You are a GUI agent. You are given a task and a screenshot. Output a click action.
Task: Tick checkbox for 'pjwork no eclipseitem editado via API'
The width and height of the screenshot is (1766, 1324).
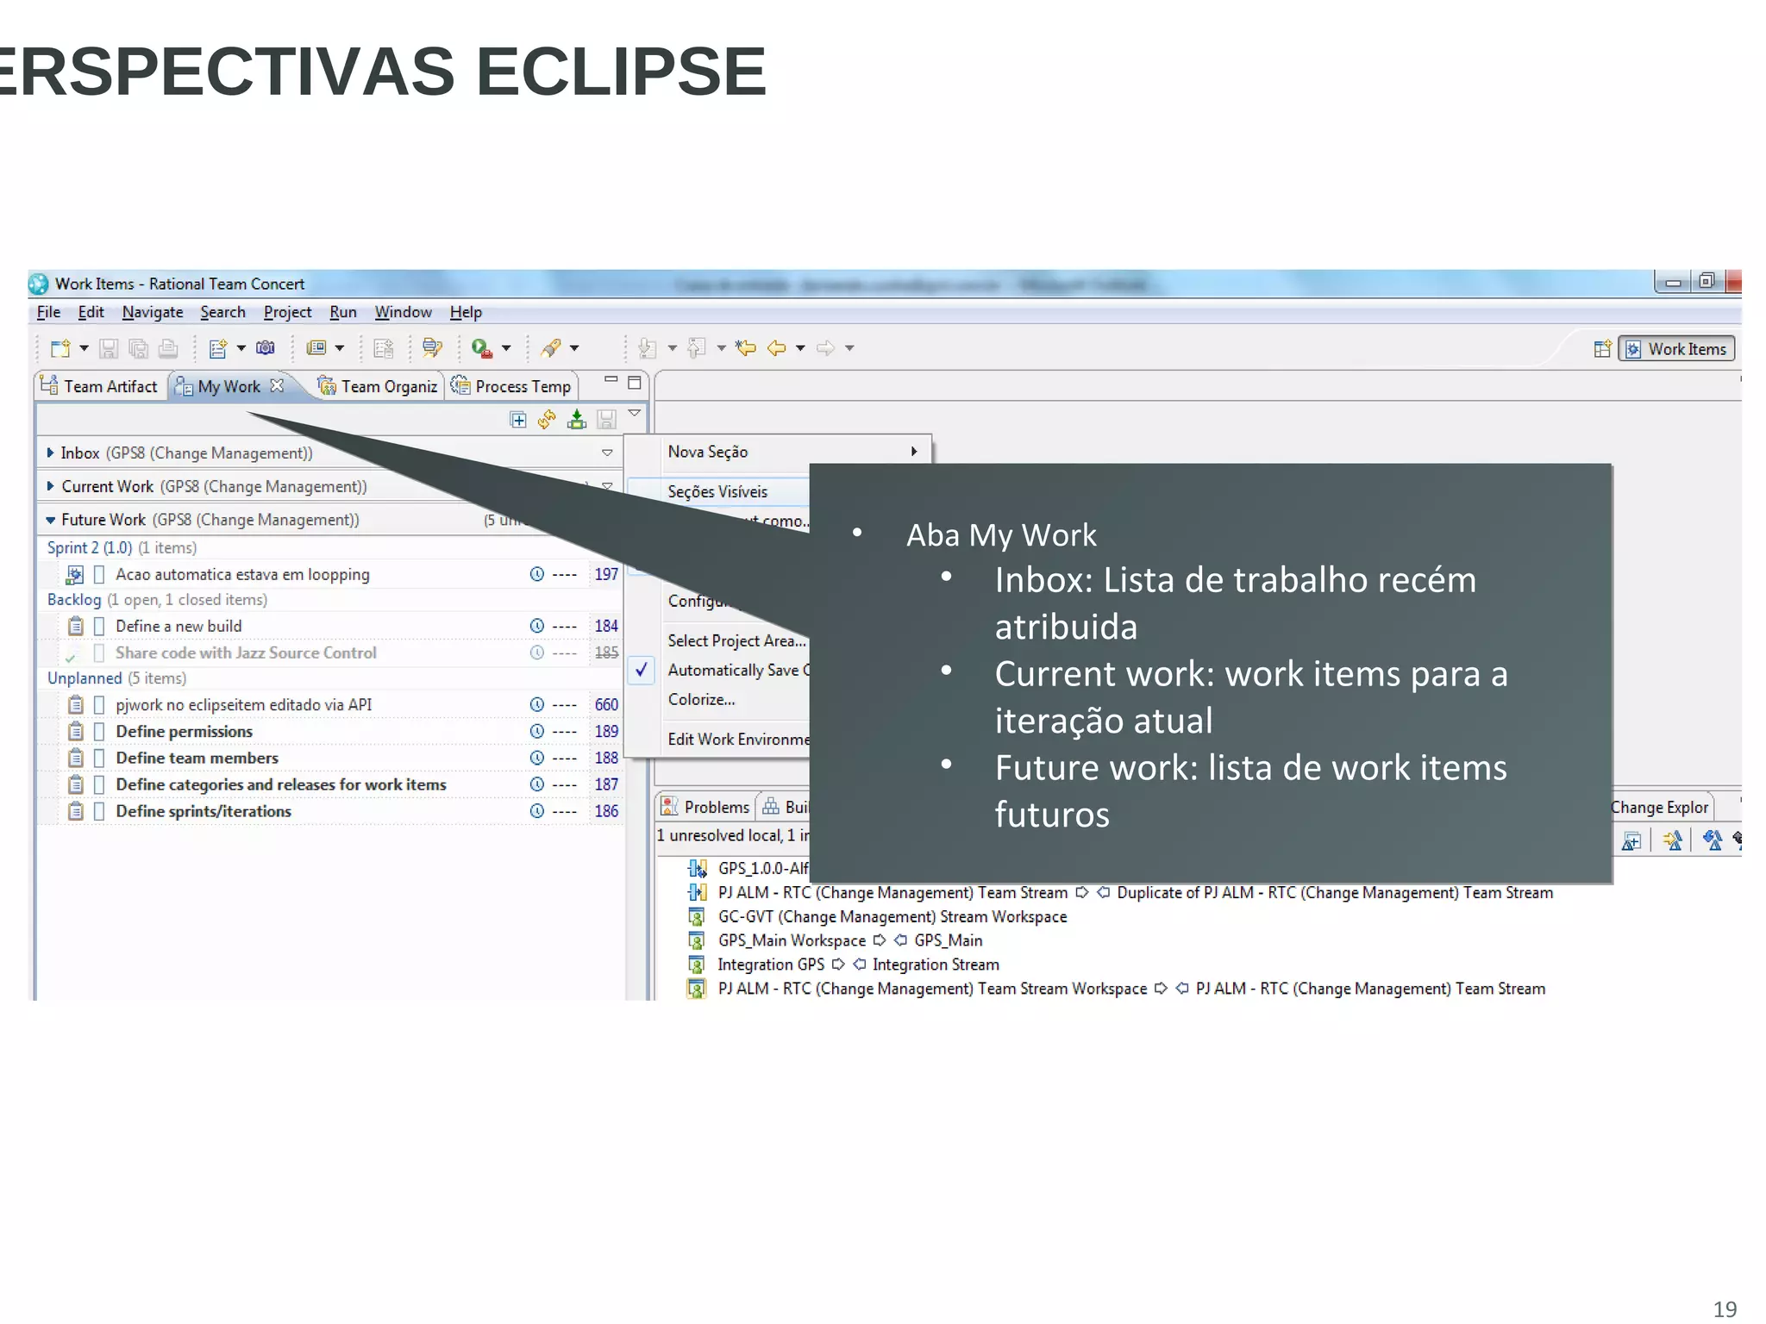[x=99, y=705]
